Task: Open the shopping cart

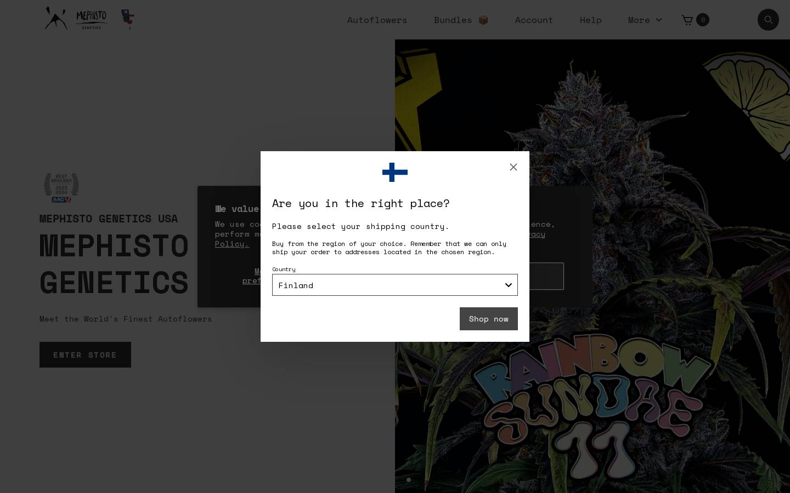Action: pyautogui.click(x=687, y=20)
